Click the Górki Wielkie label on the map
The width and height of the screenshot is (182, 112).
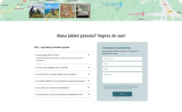coord(72,1)
